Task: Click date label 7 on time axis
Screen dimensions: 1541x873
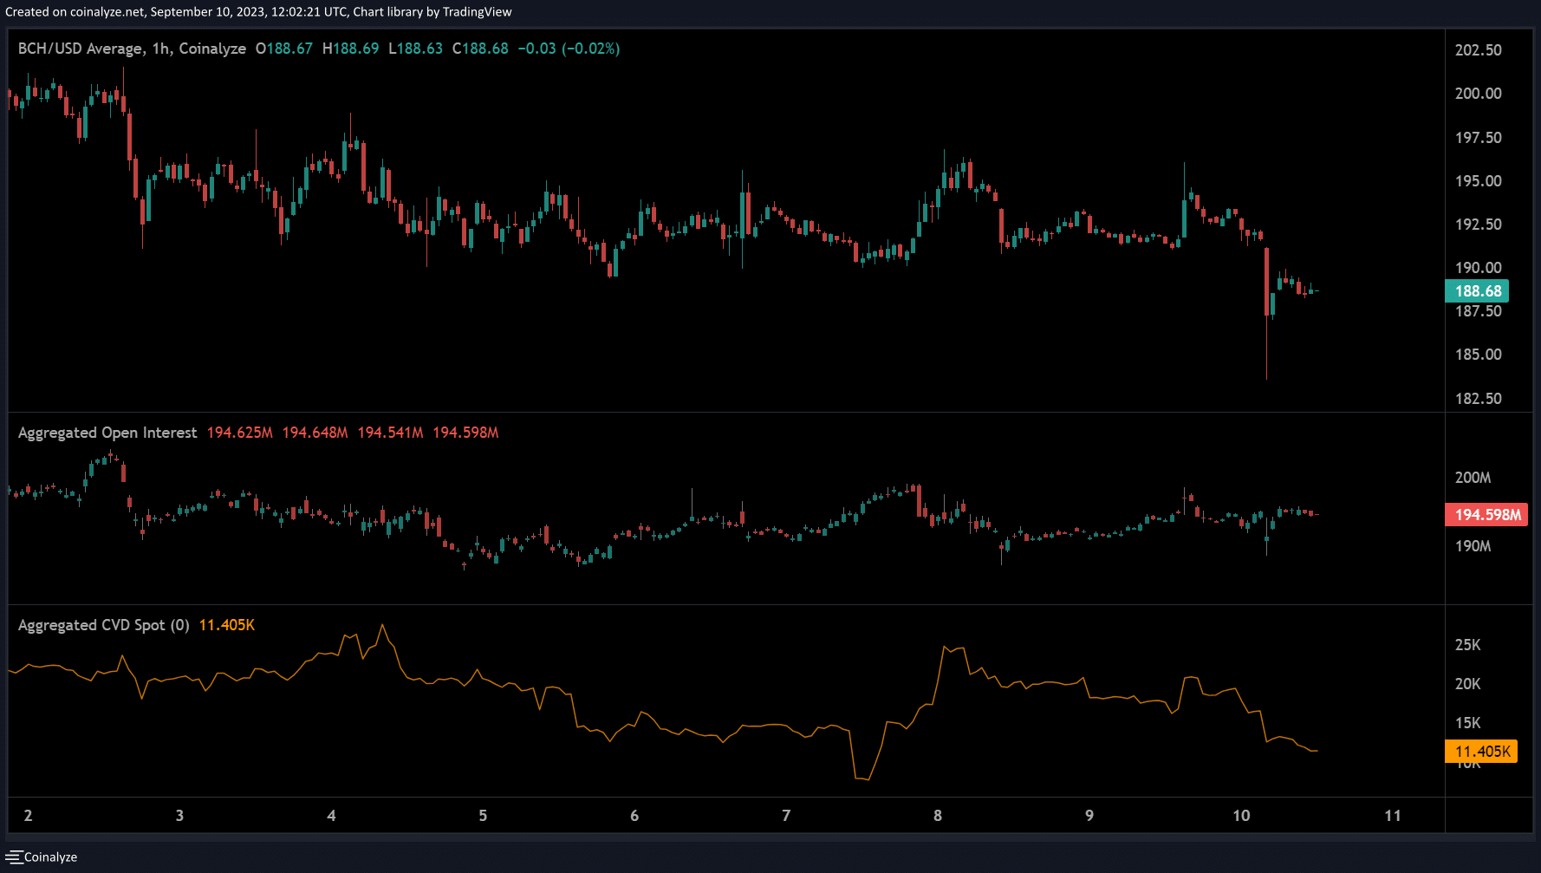Action: click(786, 815)
